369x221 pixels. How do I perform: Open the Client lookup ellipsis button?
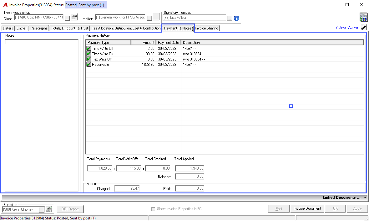click(67, 18)
